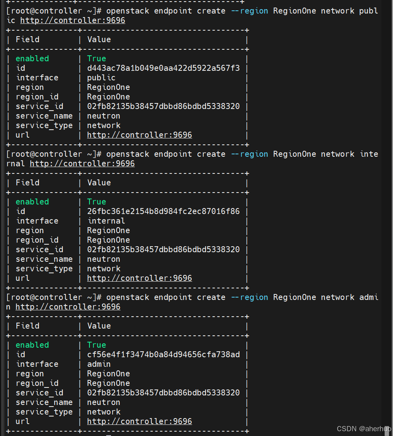The height and width of the screenshot is (436, 393).
Task: Open the controller:9696 link in the public endpoint command
Action: tap(72, 20)
